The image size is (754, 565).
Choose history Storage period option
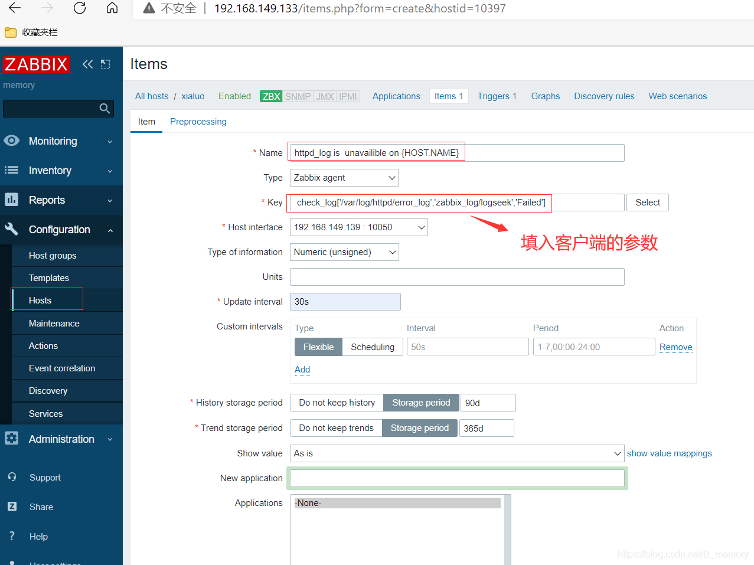[421, 403]
